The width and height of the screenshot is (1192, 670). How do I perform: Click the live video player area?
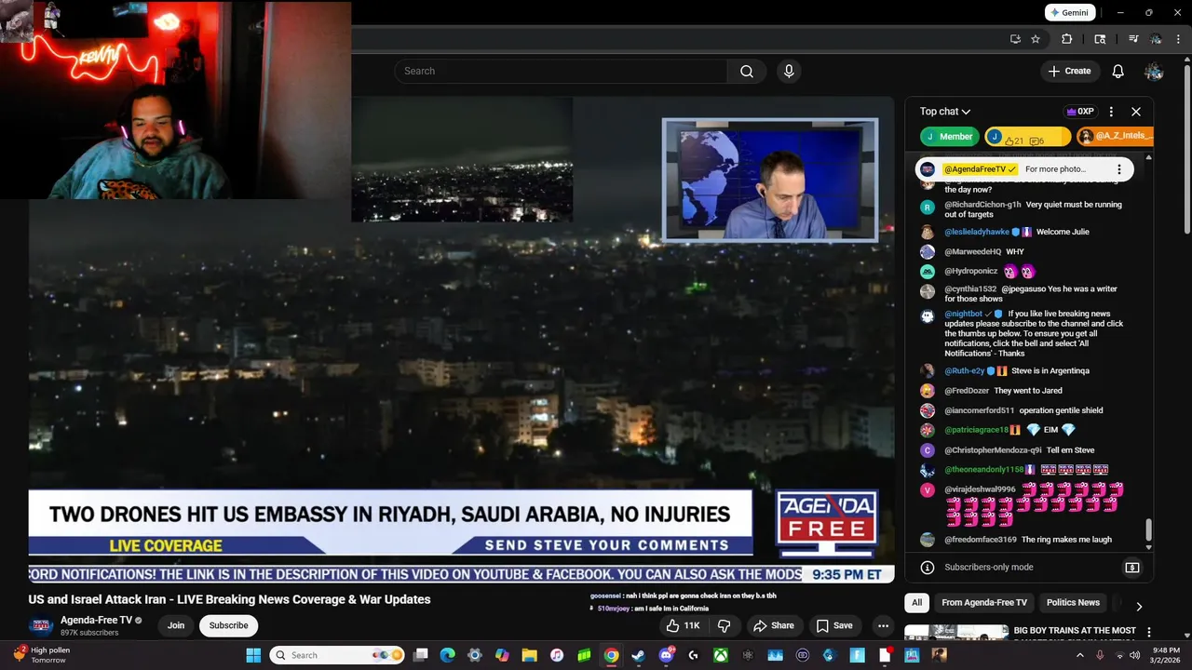[x=462, y=339]
